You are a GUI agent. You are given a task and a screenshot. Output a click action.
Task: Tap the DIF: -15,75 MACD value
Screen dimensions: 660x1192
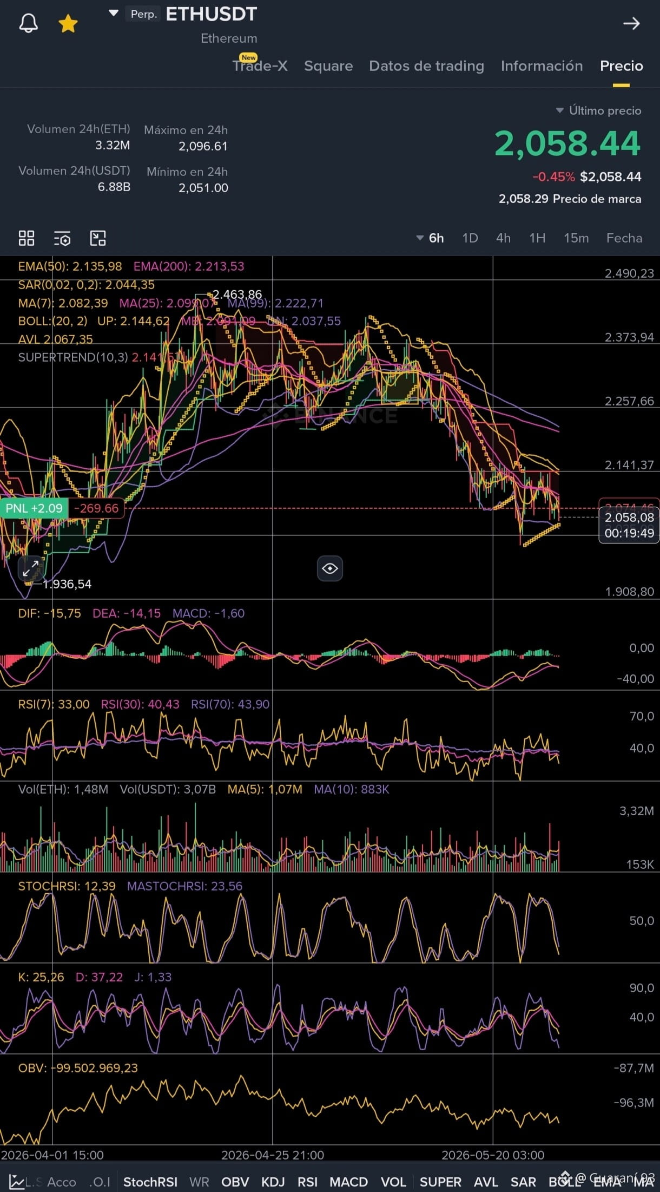(49, 613)
